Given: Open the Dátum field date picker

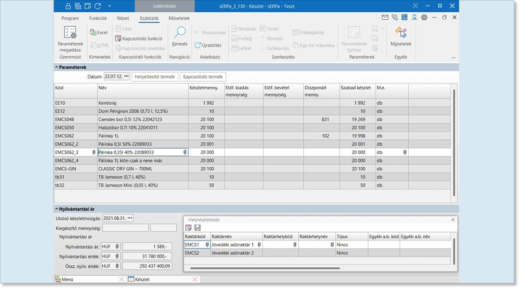Looking at the screenshot, I should tap(126, 77).
